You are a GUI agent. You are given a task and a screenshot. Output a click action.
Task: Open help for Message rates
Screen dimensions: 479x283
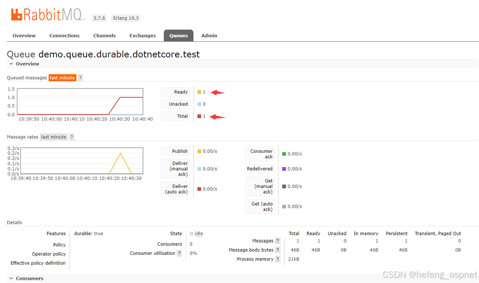[x=72, y=137]
